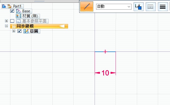Click the Part1 document icon
The image size is (170, 105).
tap(4, 6)
